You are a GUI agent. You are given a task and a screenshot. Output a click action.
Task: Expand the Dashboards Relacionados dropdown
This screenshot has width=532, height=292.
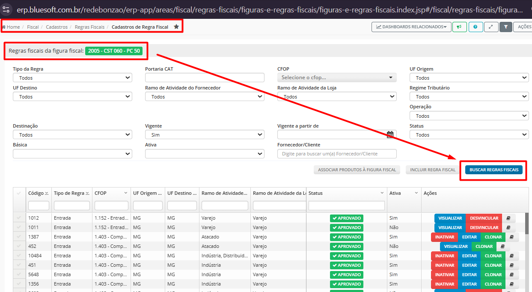(411, 27)
